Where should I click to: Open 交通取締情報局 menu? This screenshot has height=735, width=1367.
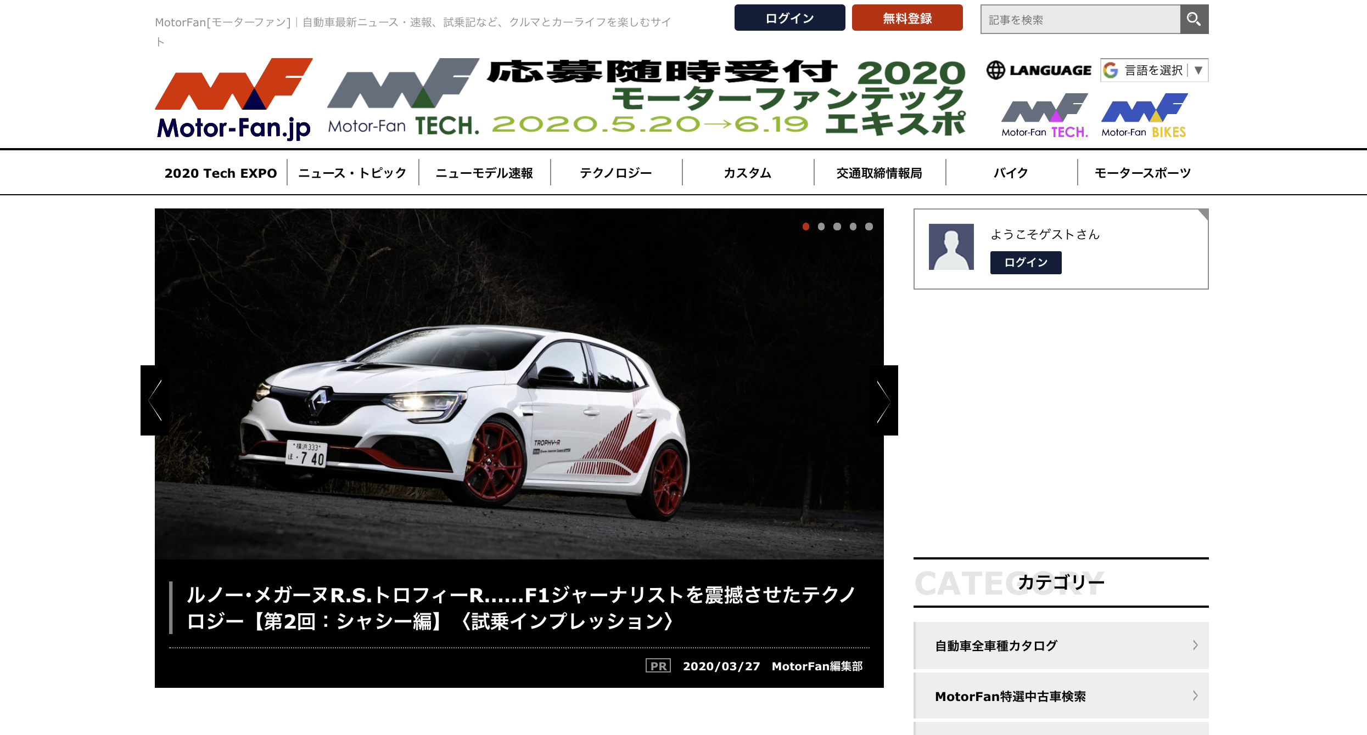point(879,173)
